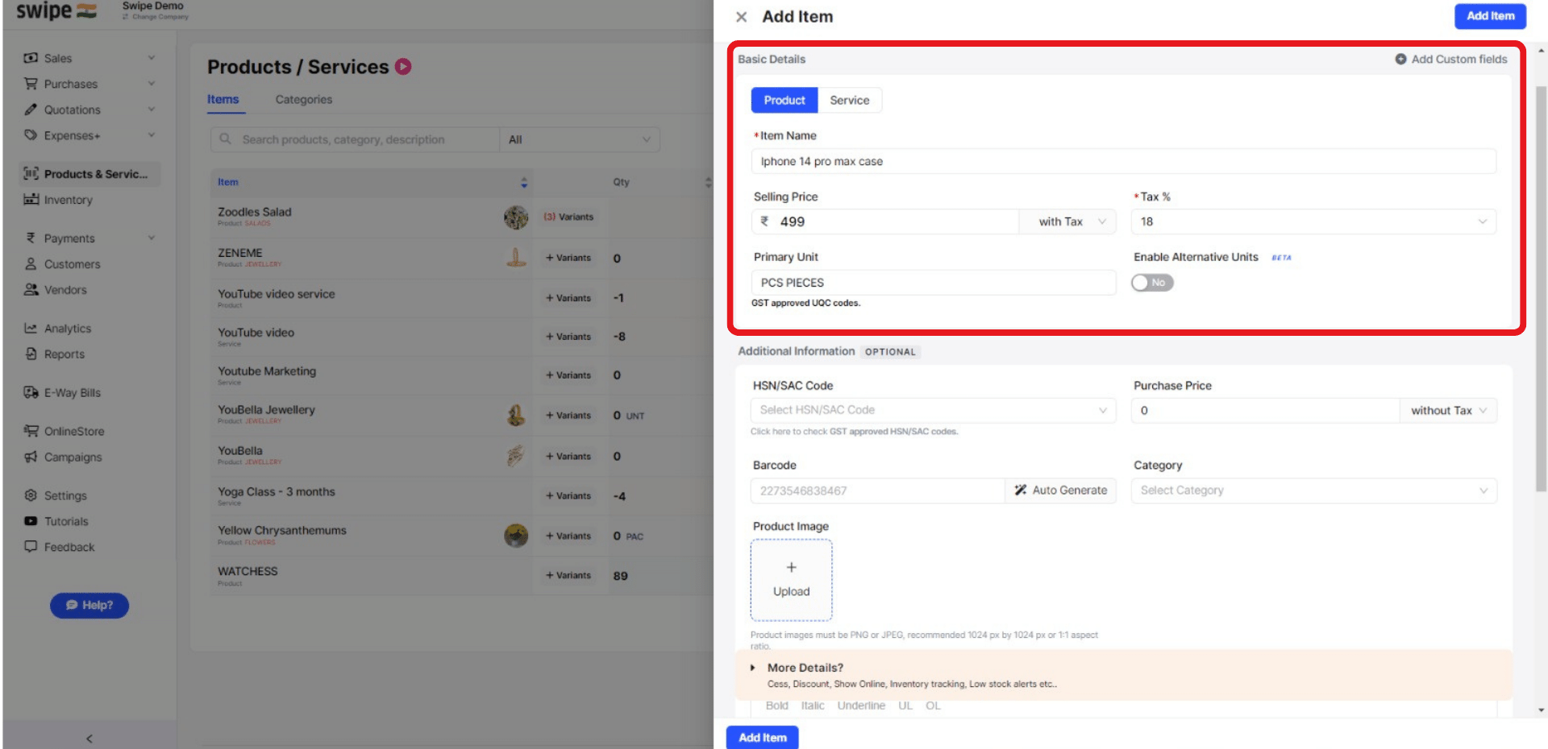Viewport: 1548px width, 749px height.
Task: Click the Add Custom fields link
Action: tap(1450, 59)
